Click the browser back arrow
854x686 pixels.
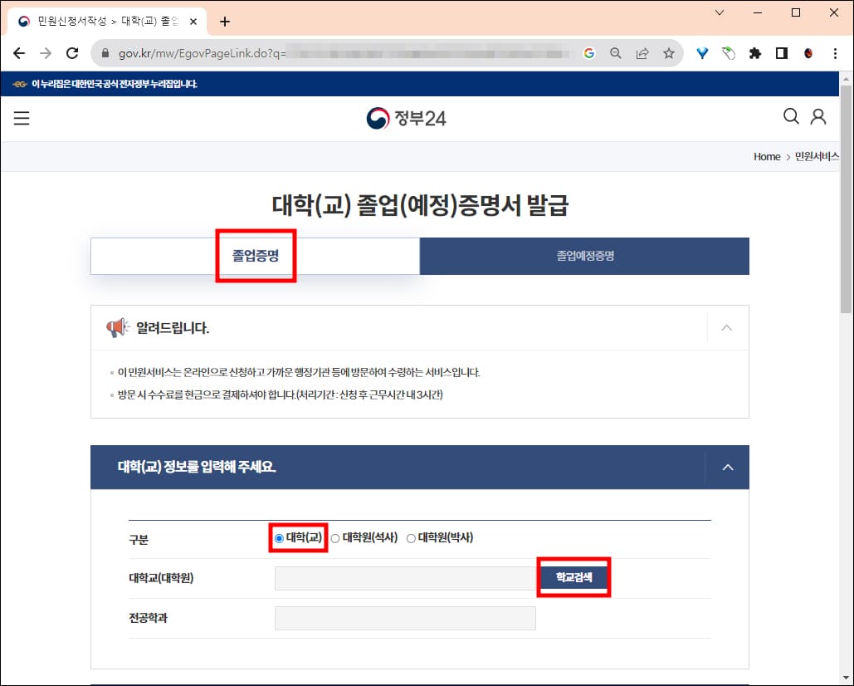(19, 52)
